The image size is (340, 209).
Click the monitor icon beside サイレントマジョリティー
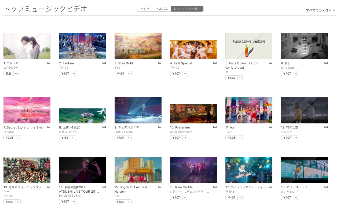point(270,186)
